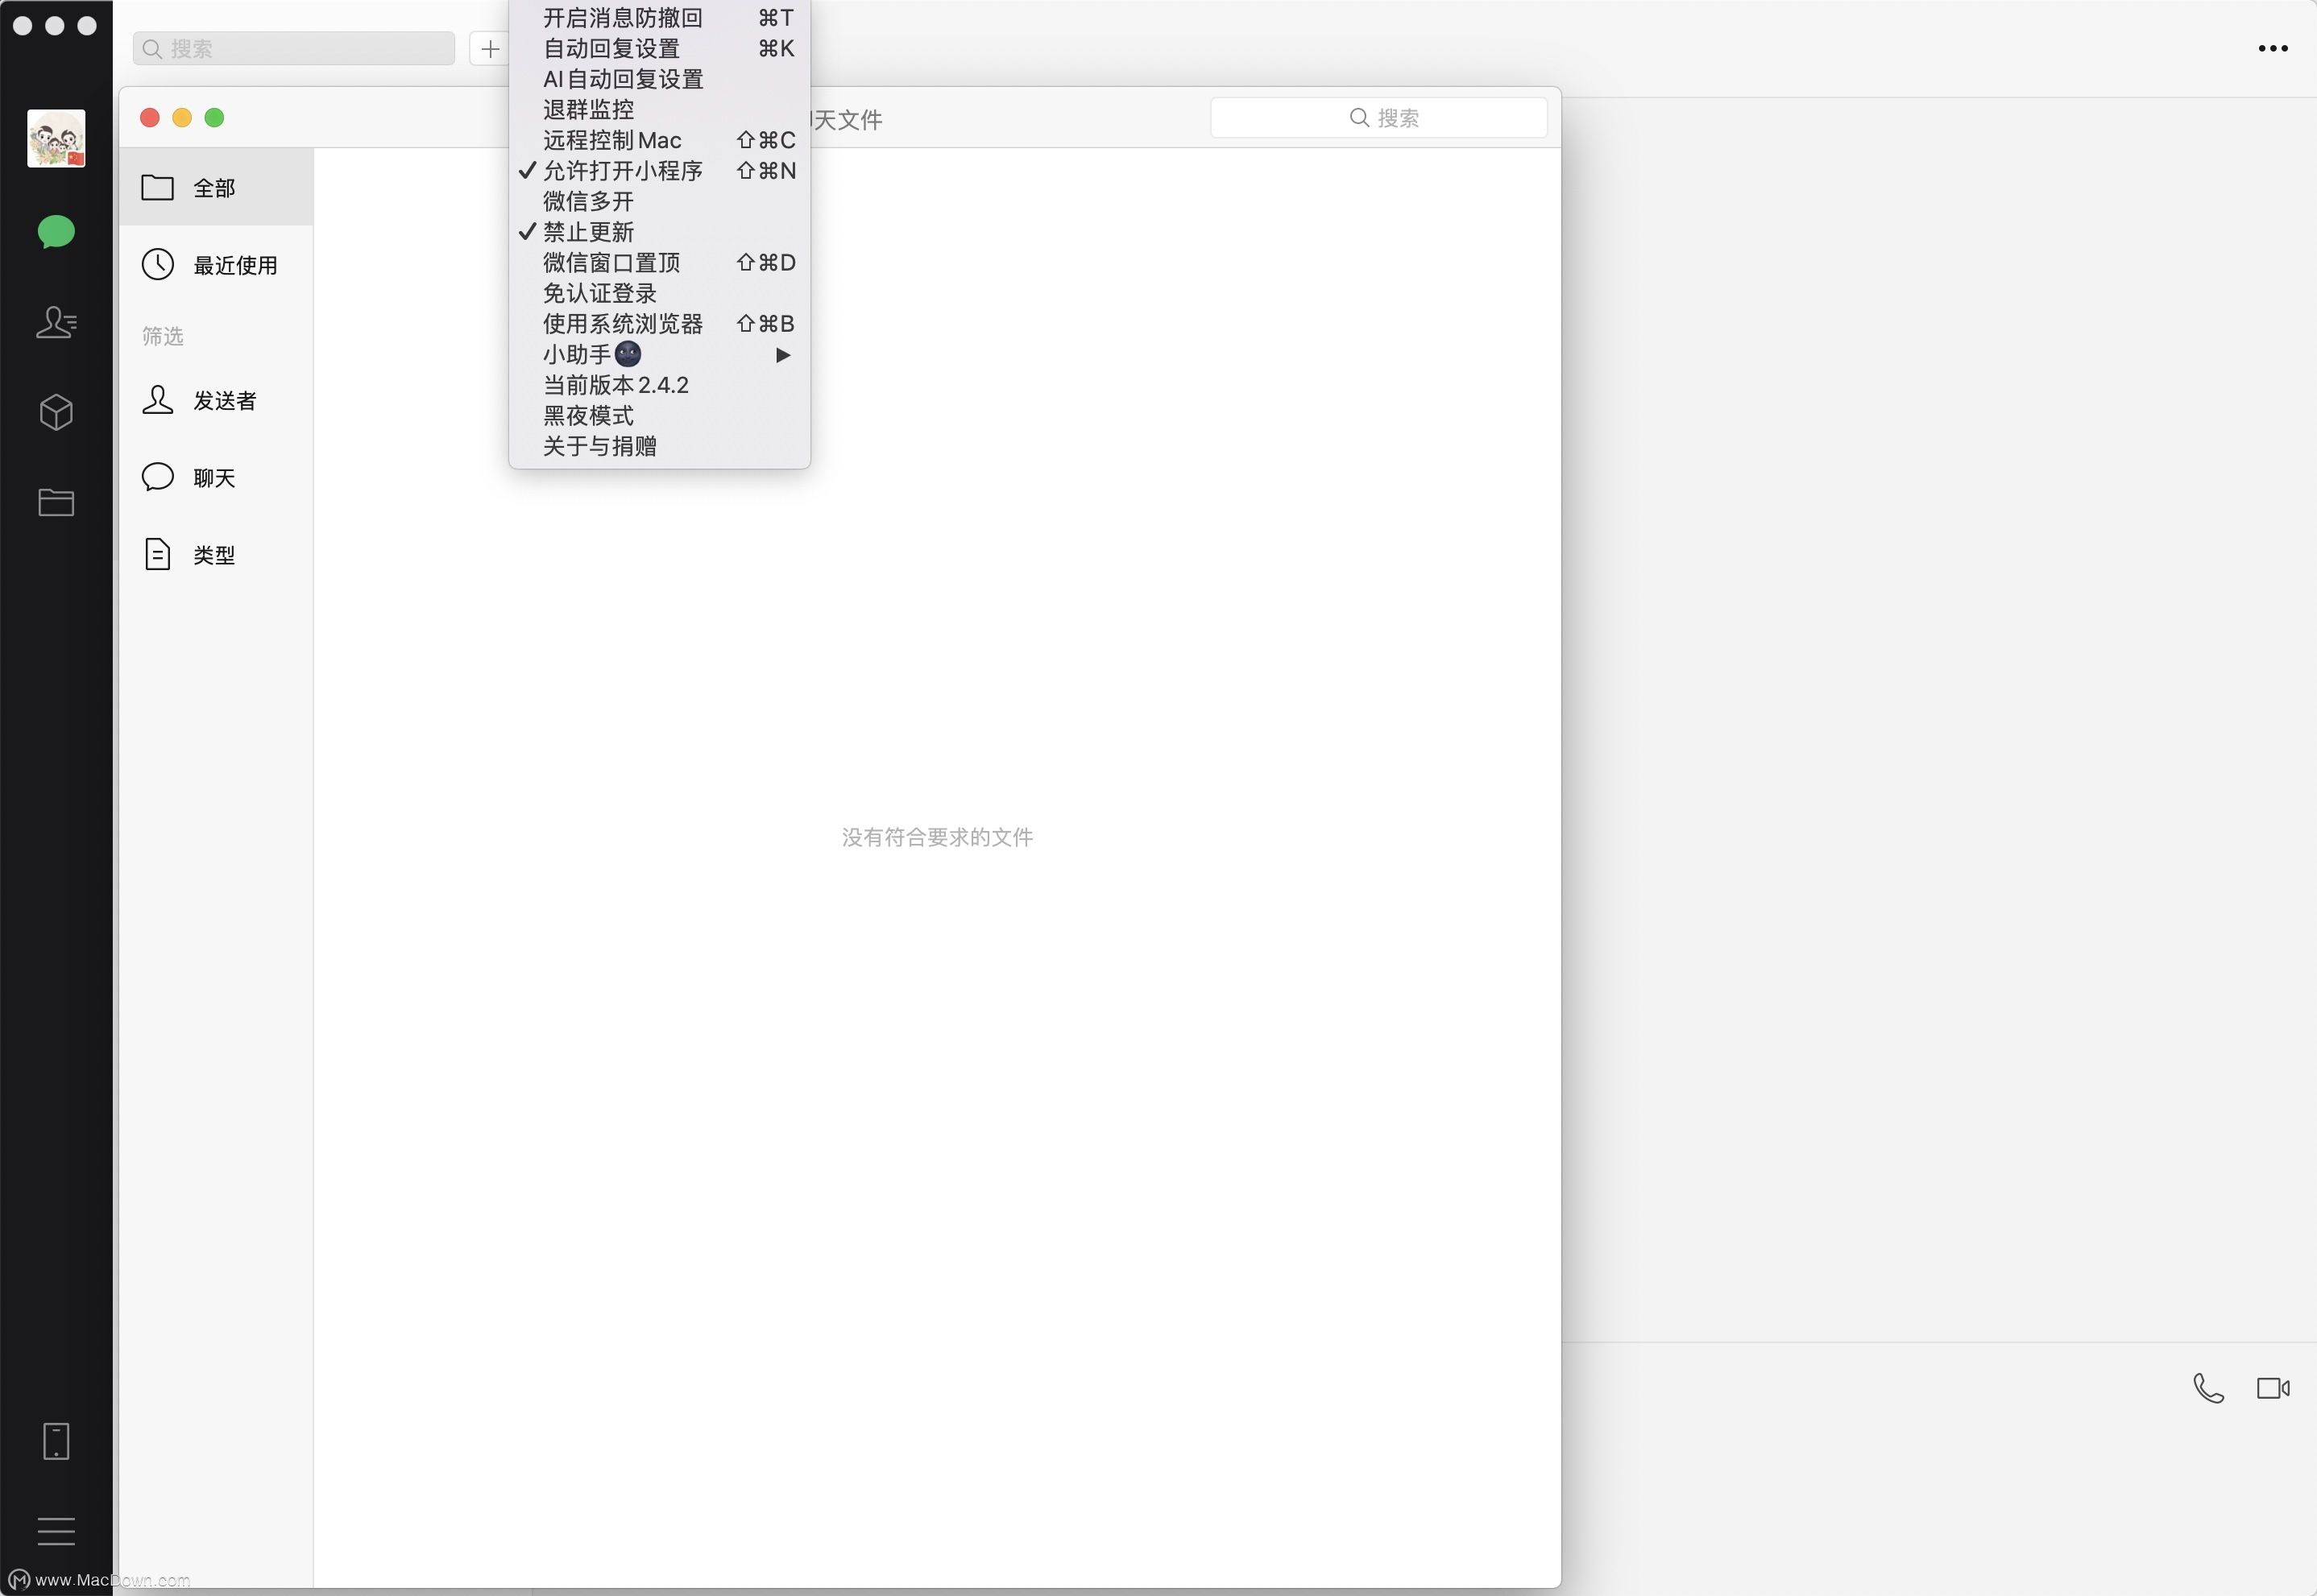Viewport: 2317px width, 1596px height.
Task: Start a video call
Action: point(2272,1387)
